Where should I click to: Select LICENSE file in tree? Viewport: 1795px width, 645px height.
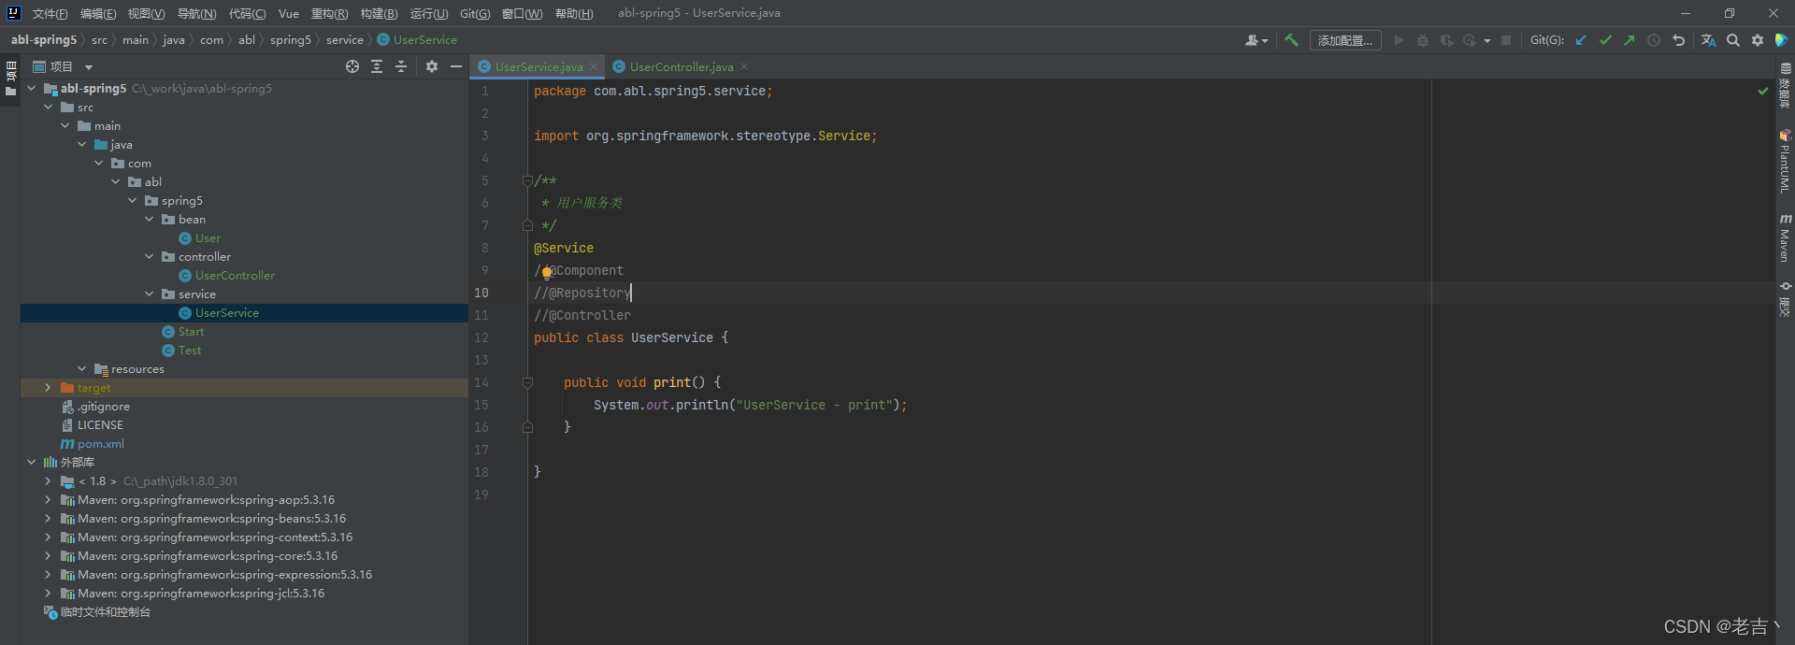click(x=100, y=424)
